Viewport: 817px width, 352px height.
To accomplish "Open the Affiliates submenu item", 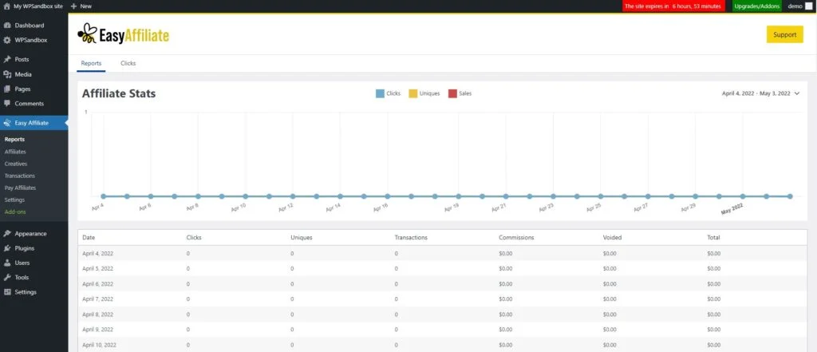I will point(15,152).
